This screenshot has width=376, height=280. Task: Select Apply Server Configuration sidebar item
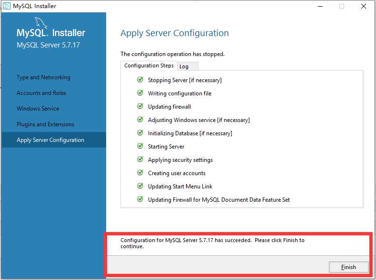54,140
